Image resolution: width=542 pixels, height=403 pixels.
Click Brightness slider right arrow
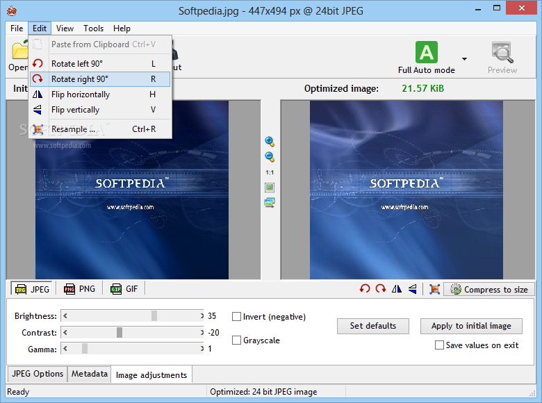pos(202,315)
